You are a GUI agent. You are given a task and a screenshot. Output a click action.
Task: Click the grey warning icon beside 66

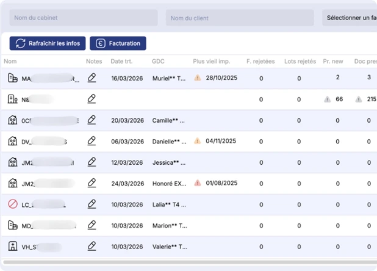click(x=327, y=99)
